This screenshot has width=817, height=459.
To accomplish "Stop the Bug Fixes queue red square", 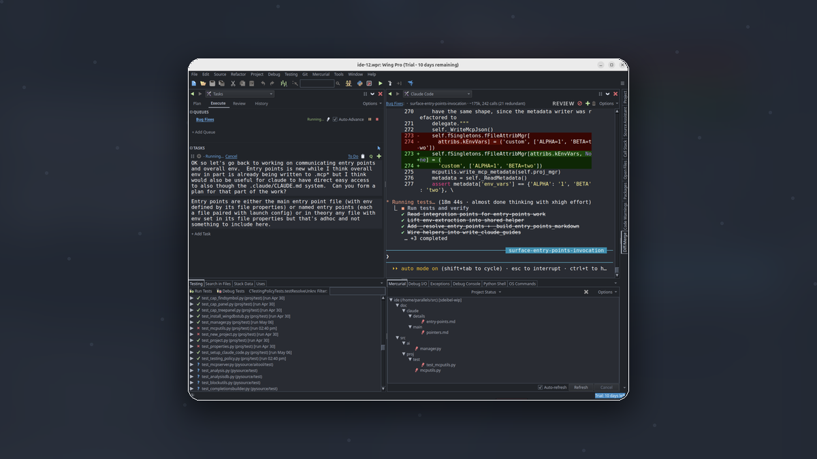I will point(377,120).
